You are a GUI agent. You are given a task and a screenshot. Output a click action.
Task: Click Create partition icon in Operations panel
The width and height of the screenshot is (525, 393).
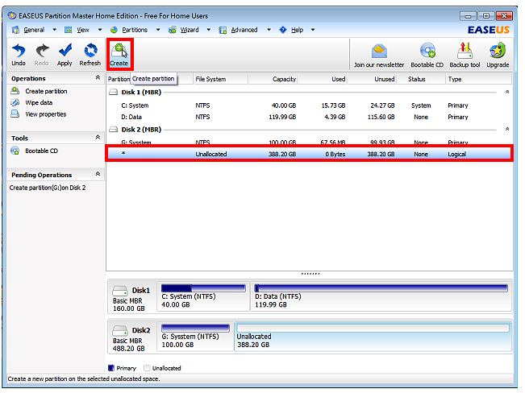(15, 91)
